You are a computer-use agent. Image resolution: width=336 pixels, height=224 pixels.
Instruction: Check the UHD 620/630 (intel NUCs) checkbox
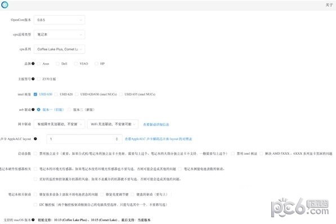coord(77,95)
